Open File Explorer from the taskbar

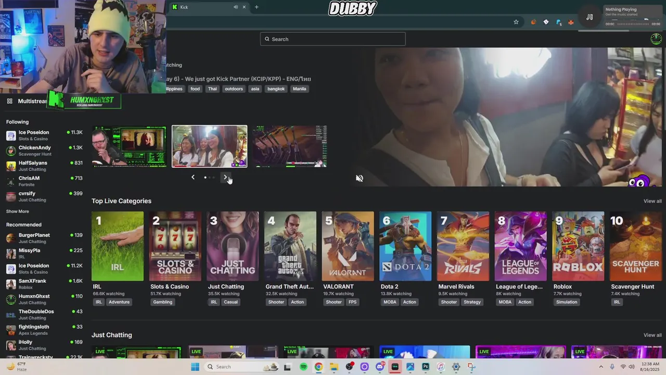pos(334,367)
